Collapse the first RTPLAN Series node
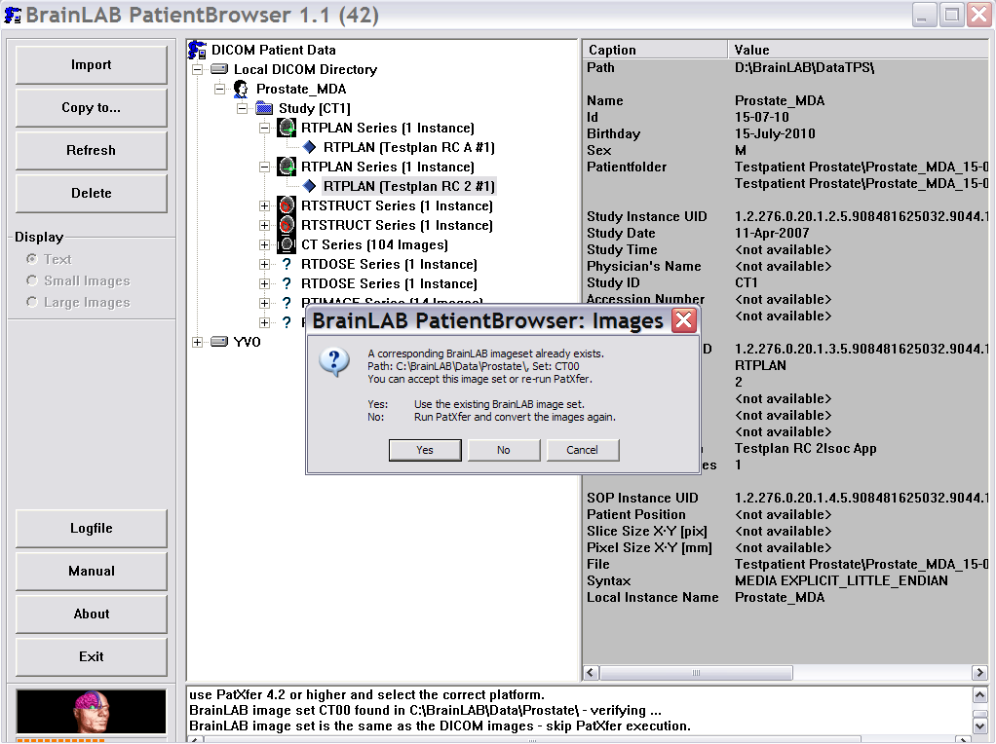Viewport: 996px width, 744px height. (264, 129)
